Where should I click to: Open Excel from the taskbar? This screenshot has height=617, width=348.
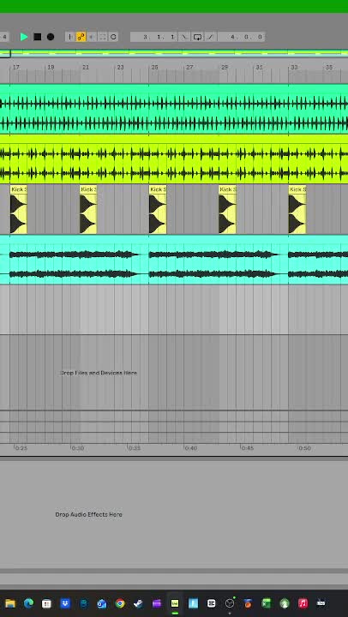[x=266, y=603]
